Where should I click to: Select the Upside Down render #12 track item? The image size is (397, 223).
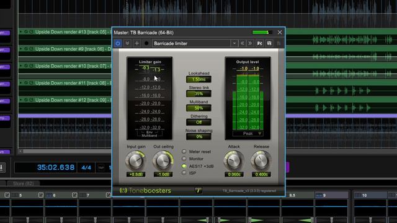pyautogui.click(x=65, y=100)
